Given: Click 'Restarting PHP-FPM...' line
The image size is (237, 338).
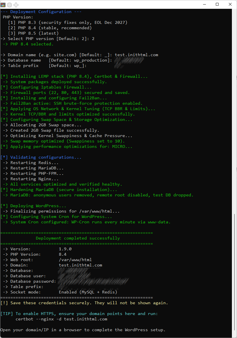Looking at the screenshot, I should pos(33,173).
